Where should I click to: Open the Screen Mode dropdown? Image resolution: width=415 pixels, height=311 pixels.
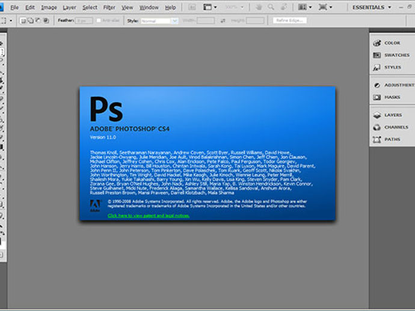[325, 7]
